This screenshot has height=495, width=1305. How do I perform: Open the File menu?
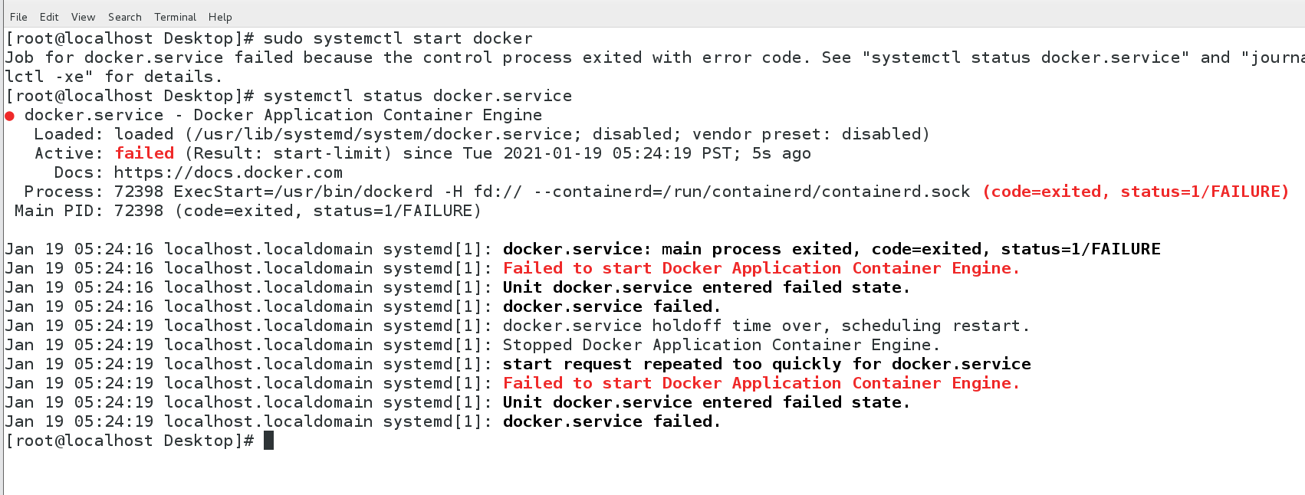pyautogui.click(x=18, y=17)
